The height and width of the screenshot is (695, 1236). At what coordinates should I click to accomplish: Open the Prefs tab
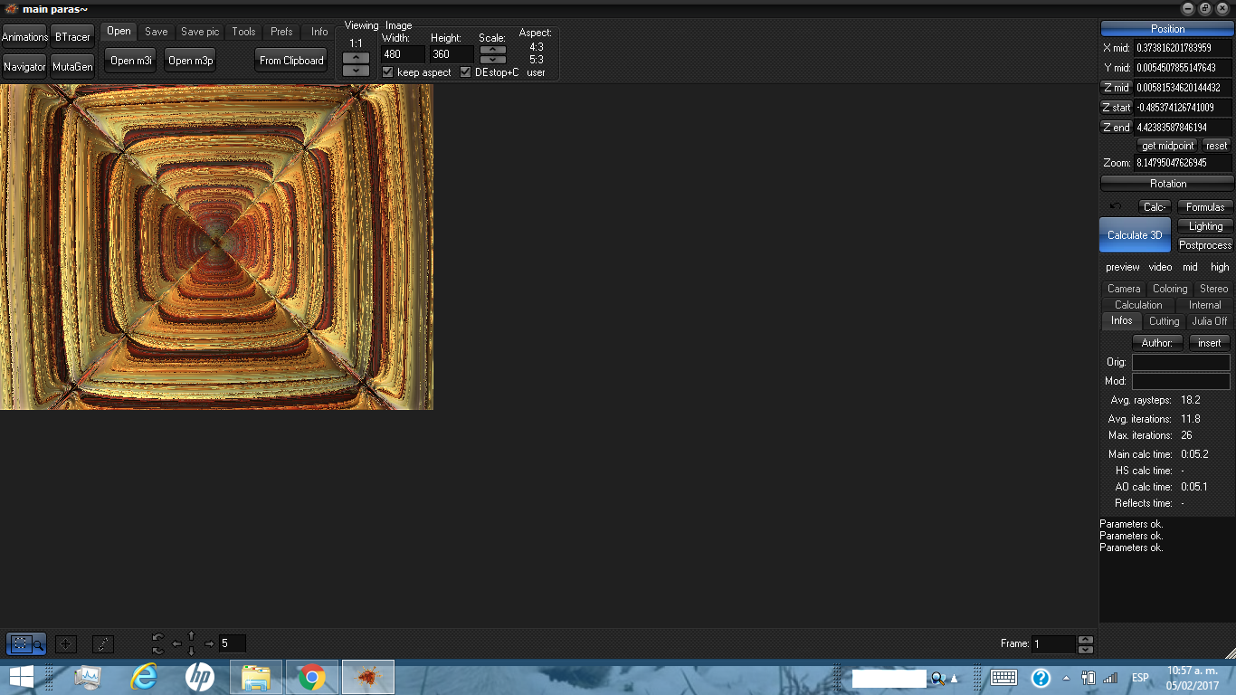pyautogui.click(x=281, y=32)
